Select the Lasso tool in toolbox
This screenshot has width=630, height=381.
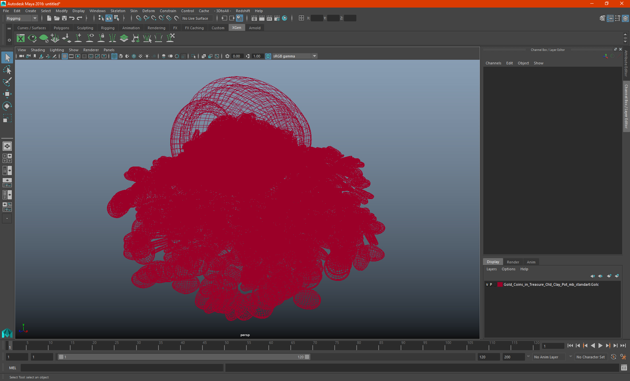(7, 70)
